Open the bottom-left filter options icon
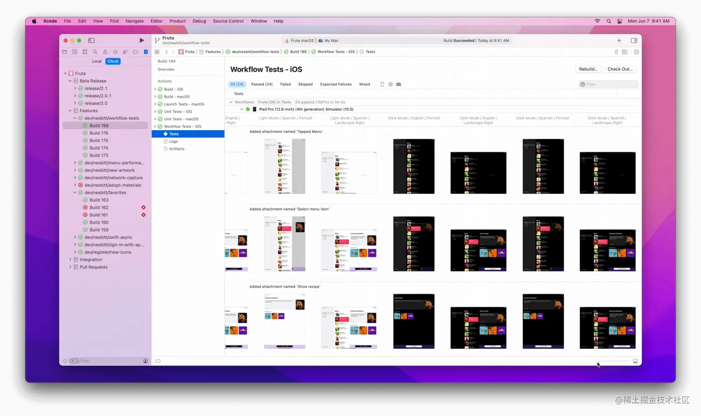The height and width of the screenshot is (416, 701). (x=74, y=361)
